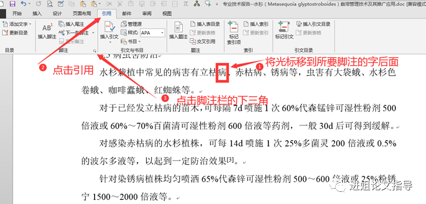The width and height of the screenshot is (426, 204).
Task: Click the 插入尾注 endnote icon
Action: click(x=61, y=24)
